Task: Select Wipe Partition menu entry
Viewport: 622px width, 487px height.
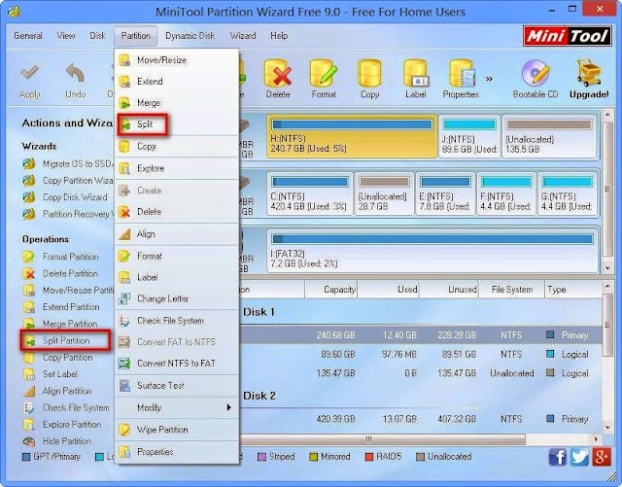Action: (x=177, y=430)
